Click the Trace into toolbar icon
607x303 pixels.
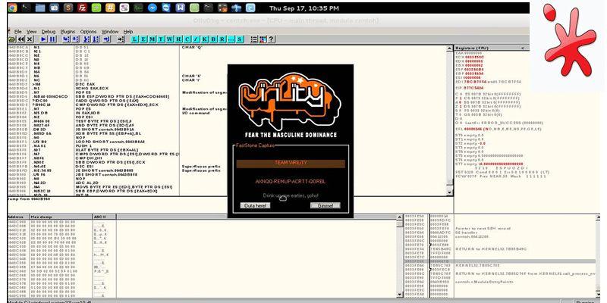tap(86, 39)
